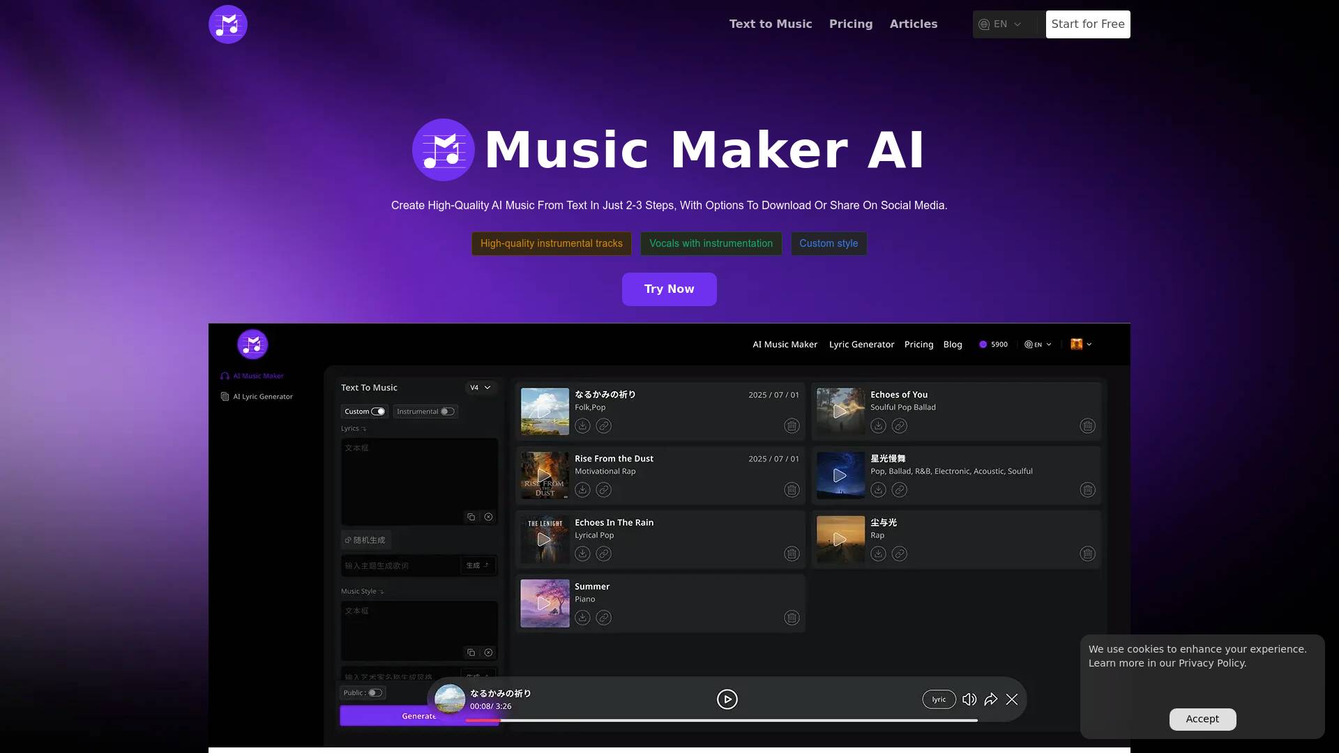Toggle the Custom mode switch
This screenshot has width=1339, height=753.
tap(378, 411)
